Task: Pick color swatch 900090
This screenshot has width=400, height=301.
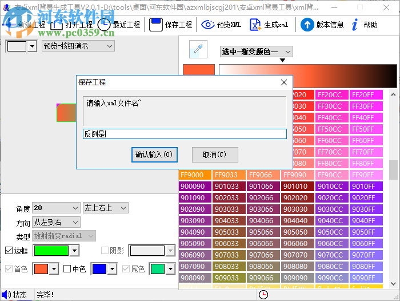Action: point(195,187)
